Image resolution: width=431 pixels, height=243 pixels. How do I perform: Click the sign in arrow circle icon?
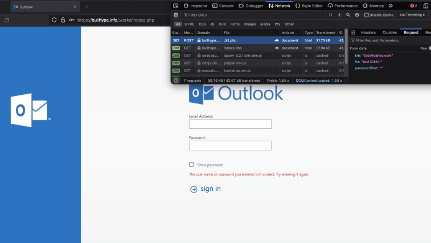(x=194, y=189)
